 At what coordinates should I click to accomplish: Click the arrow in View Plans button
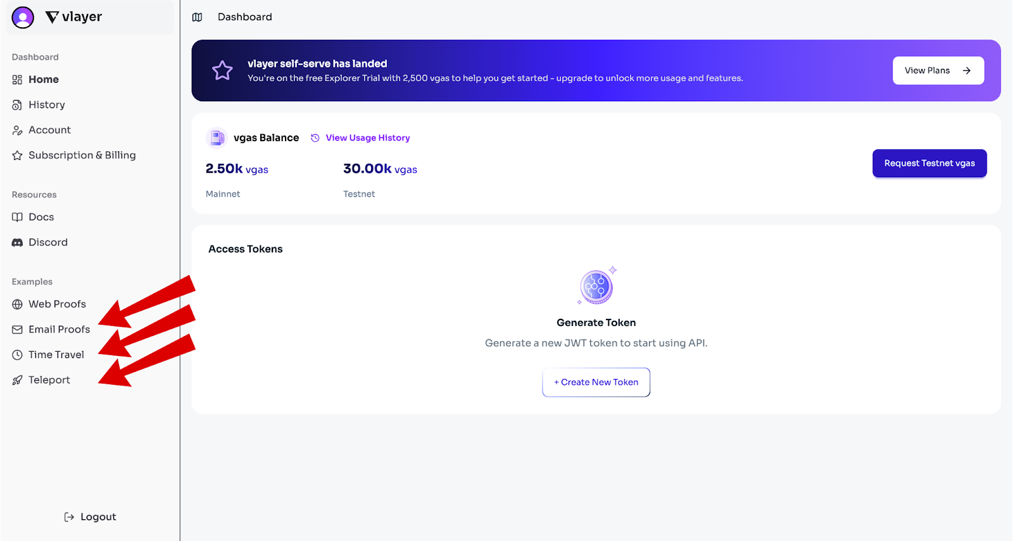[x=967, y=71]
